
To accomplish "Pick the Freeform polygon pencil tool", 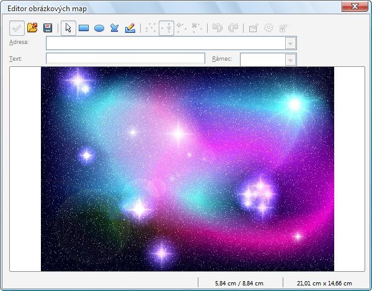I will tap(130, 28).
